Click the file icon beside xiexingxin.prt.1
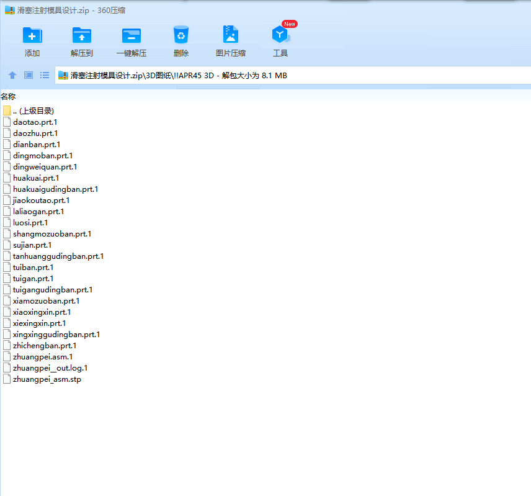The height and width of the screenshot is (496, 531). (7, 323)
